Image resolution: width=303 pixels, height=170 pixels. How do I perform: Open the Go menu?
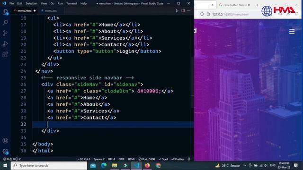point(53,3)
